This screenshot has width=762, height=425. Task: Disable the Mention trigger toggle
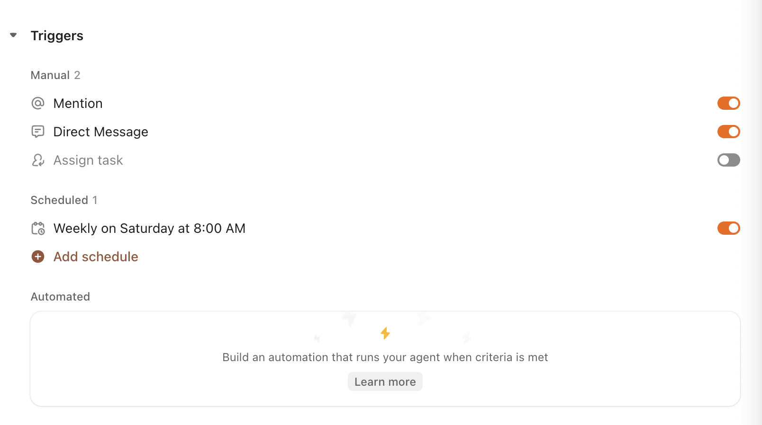728,103
